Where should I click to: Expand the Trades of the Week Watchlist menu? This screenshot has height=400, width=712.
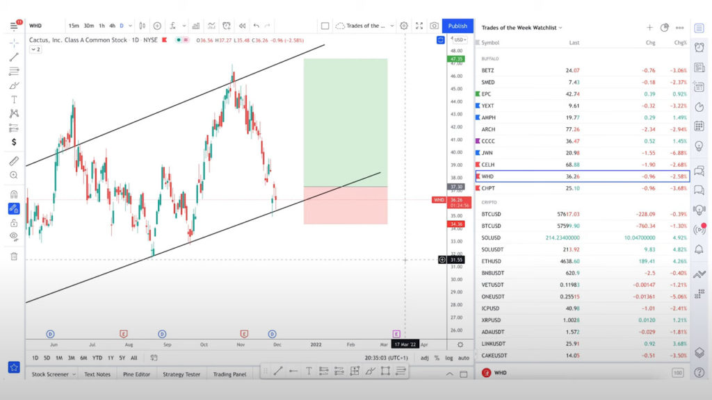521,28
